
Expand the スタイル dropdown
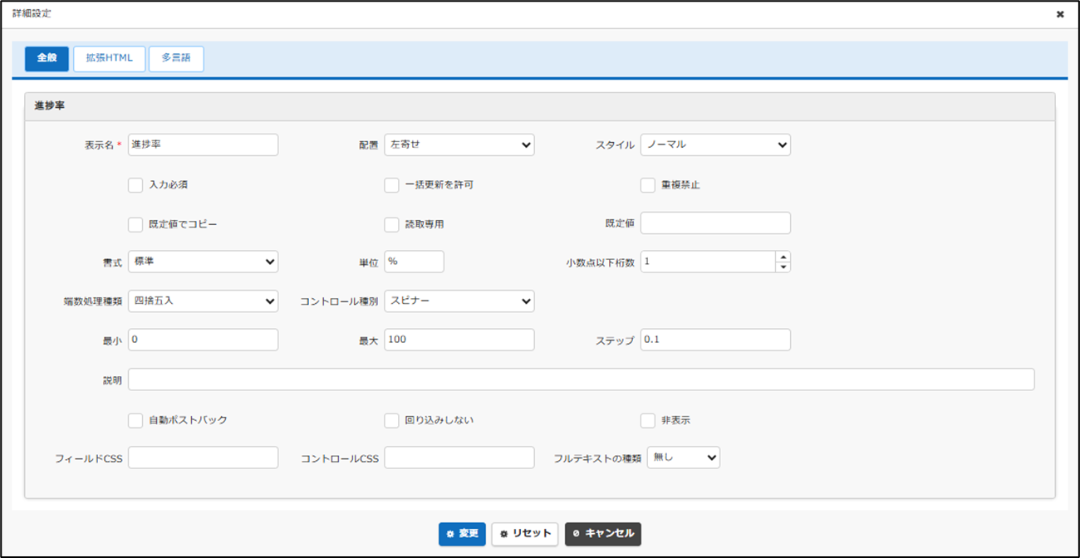[714, 145]
